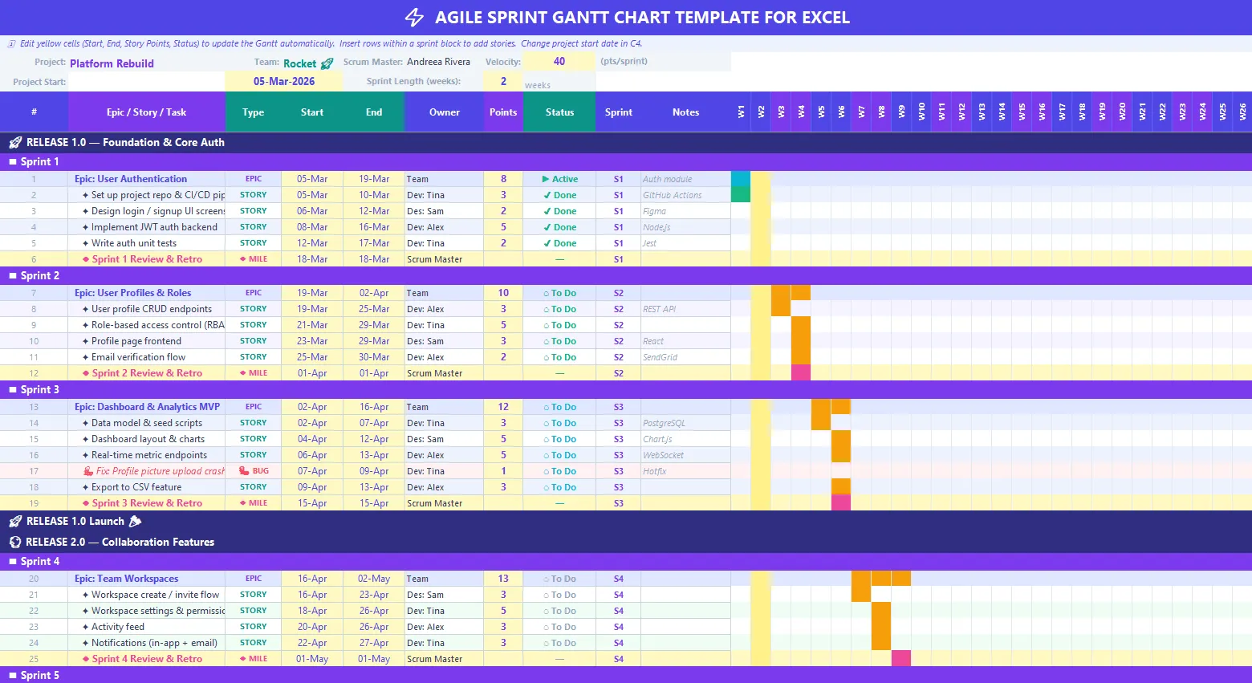This screenshot has height=683, width=1252.
Task: Open the Epic: User Authentication entry
Action: [x=131, y=178]
